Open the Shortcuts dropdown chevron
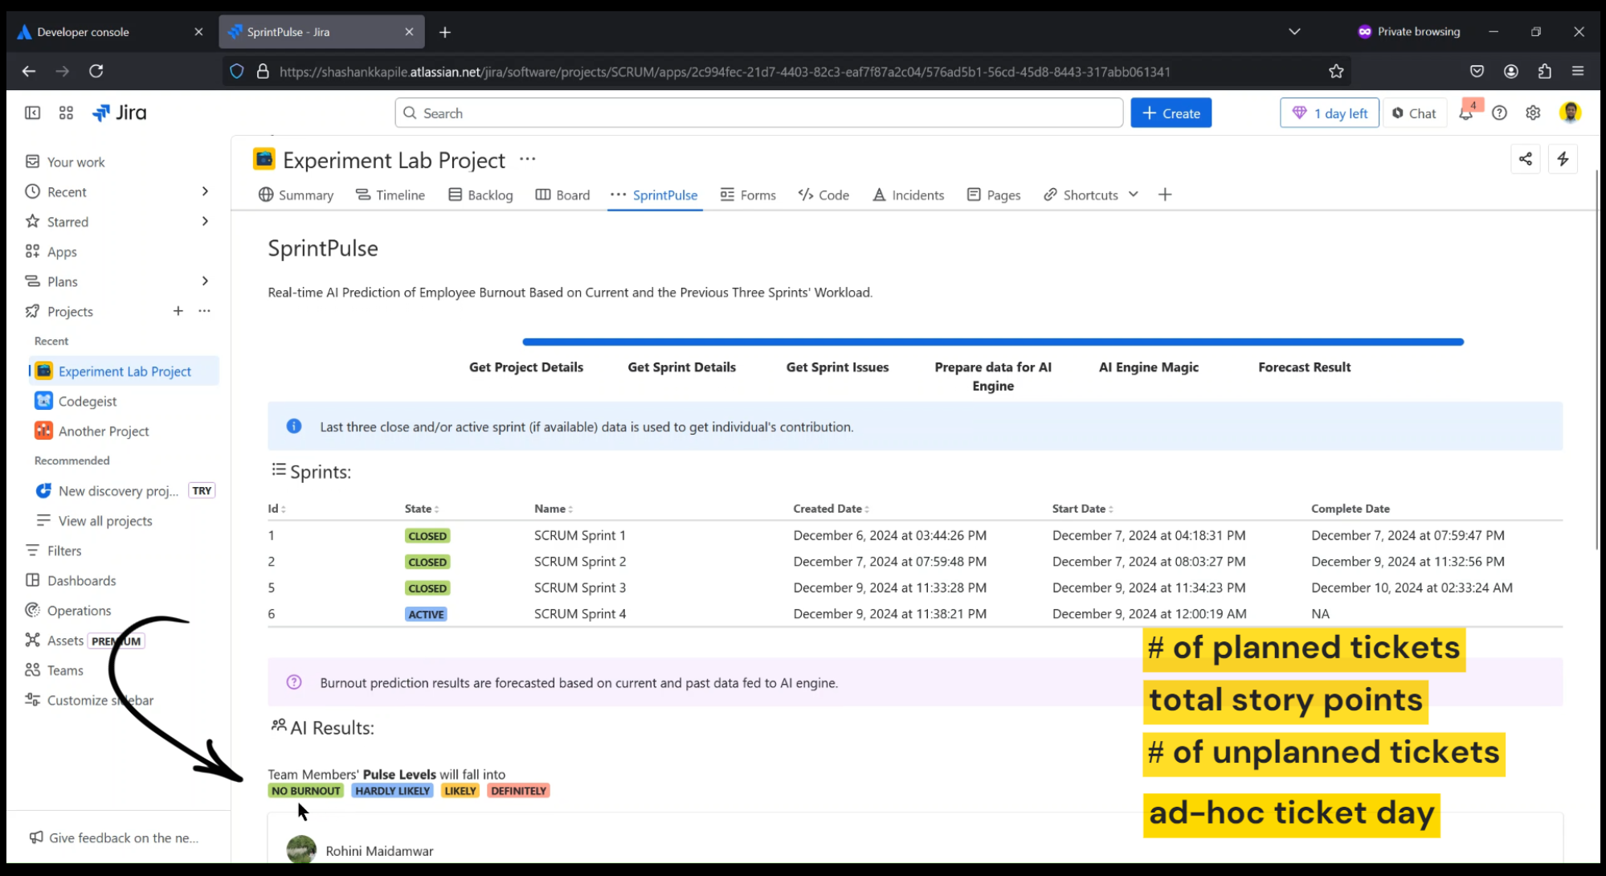The width and height of the screenshot is (1606, 876). pos(1133,194)
